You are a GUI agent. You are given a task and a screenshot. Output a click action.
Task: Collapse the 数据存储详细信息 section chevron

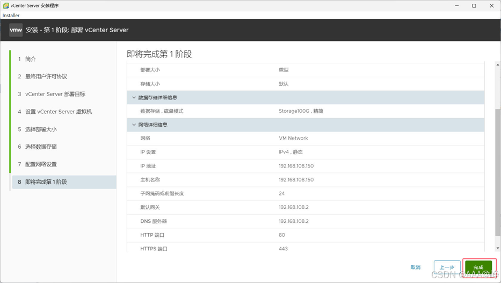coord(134,97)
